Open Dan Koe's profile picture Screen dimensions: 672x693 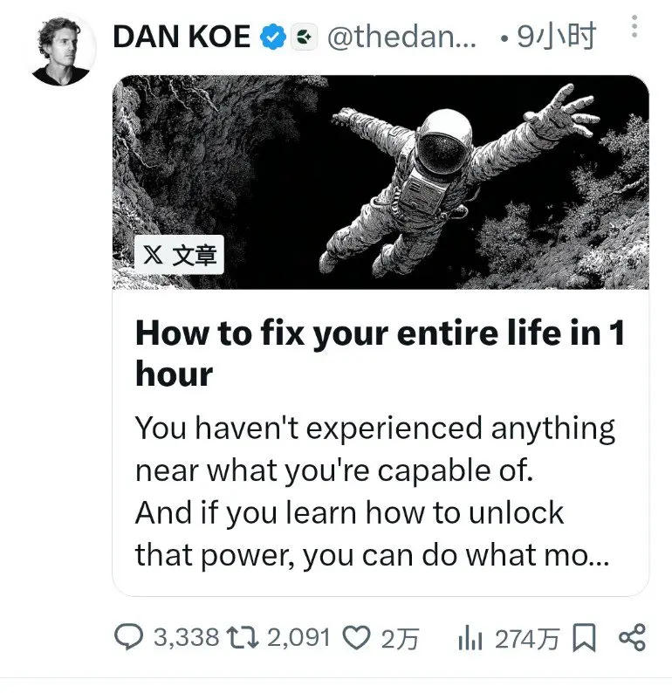click(62, 50)
